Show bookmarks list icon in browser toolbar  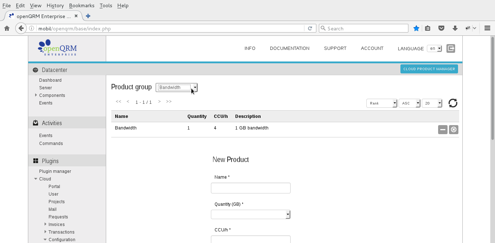pyautogui.click(x=428, y=28)
